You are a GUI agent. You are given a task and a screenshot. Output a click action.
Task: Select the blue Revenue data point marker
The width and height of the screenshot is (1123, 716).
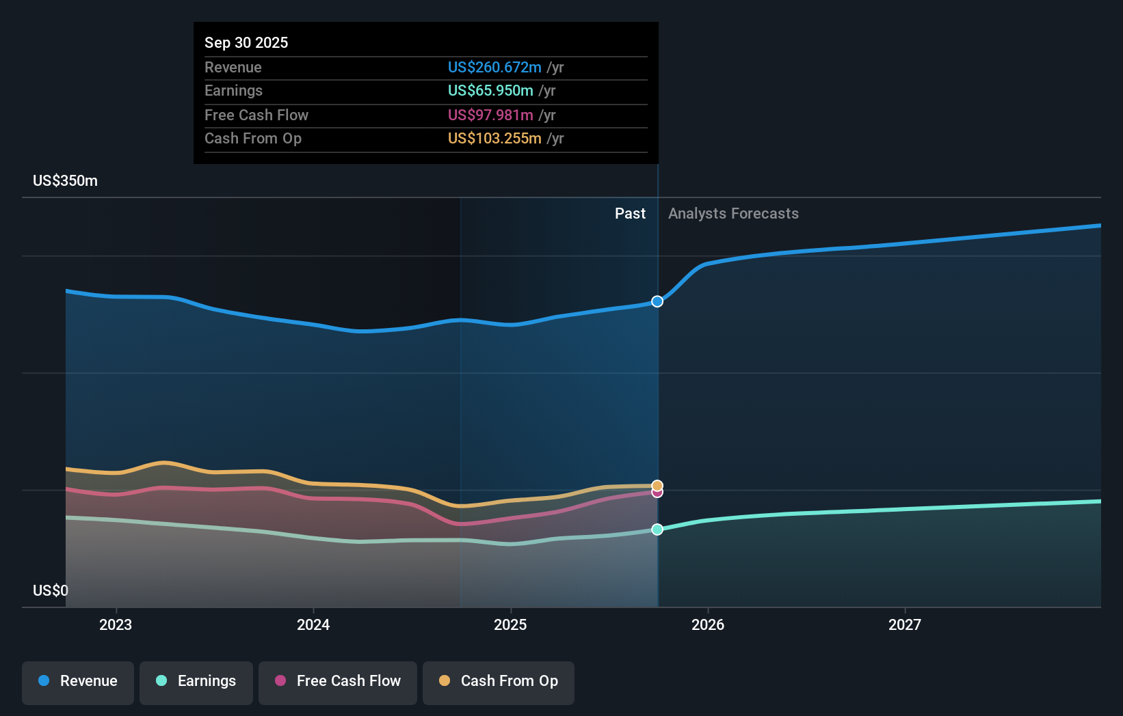tap(657, 301)
